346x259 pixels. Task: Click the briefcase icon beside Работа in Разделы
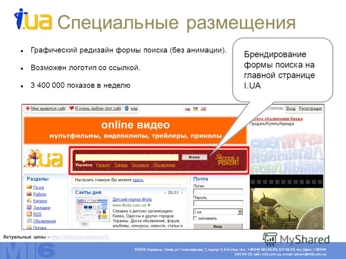point(29,194)
